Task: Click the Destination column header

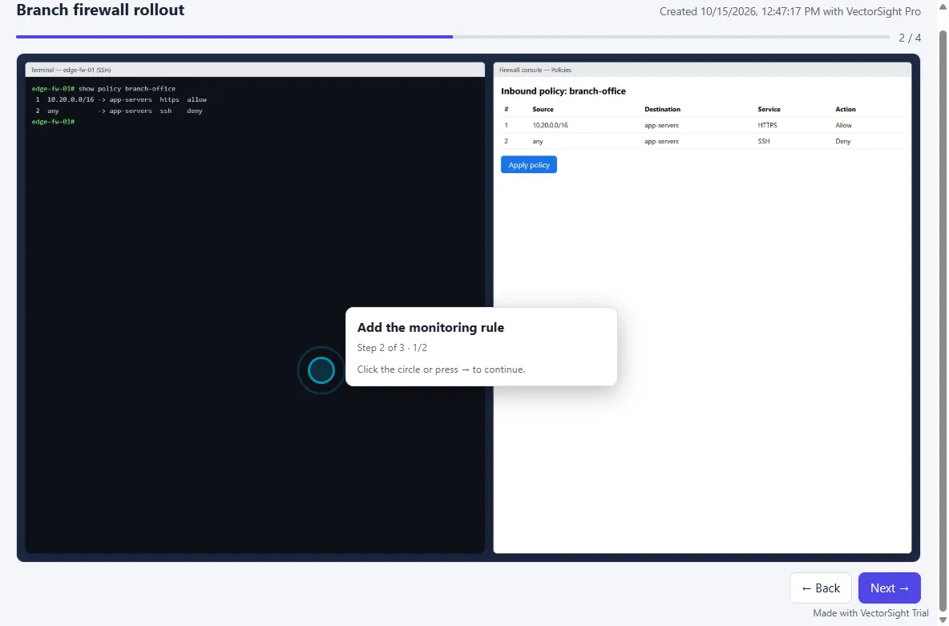Action: [662, 110]
